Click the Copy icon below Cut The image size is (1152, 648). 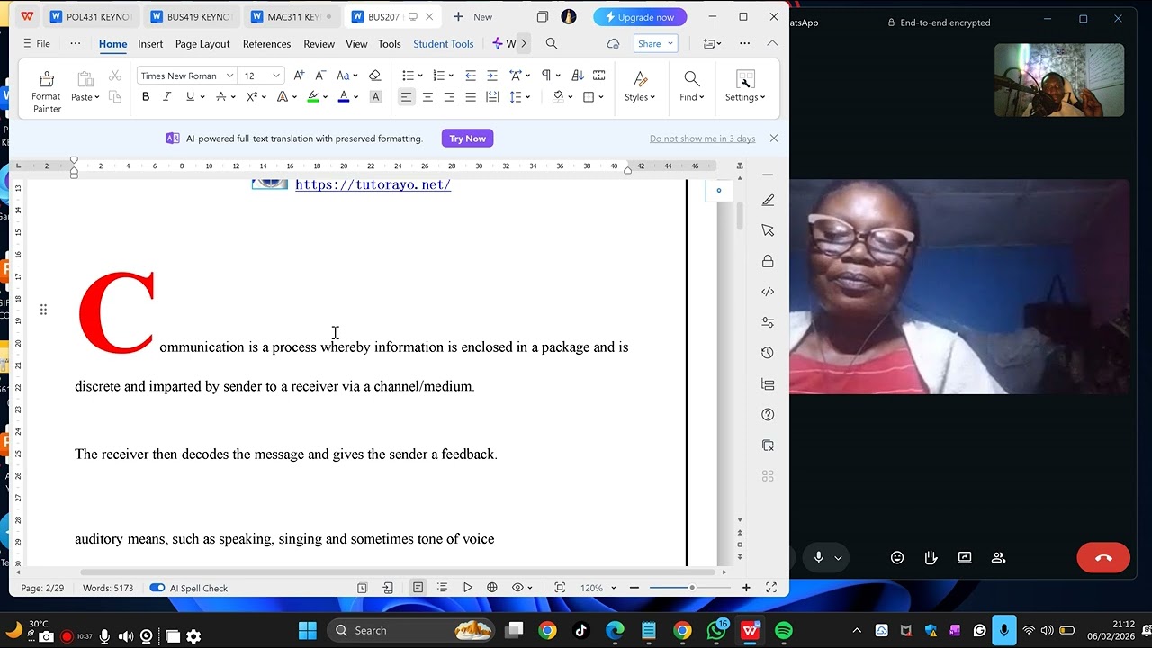[x=115, y=97]
